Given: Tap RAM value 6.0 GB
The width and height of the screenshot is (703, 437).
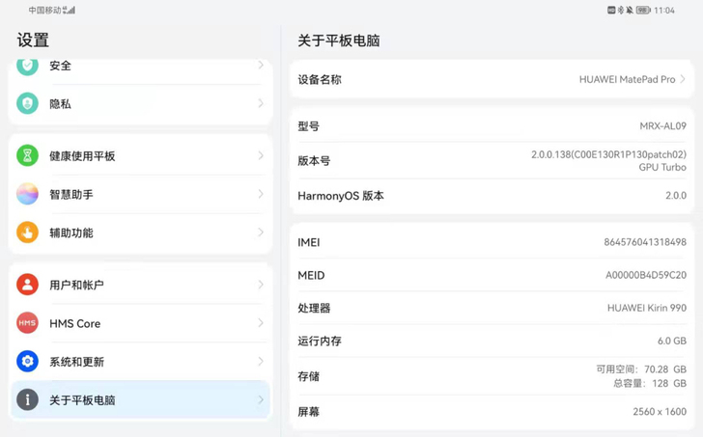Looking at the screenshot, I should [x=672, y=341].
